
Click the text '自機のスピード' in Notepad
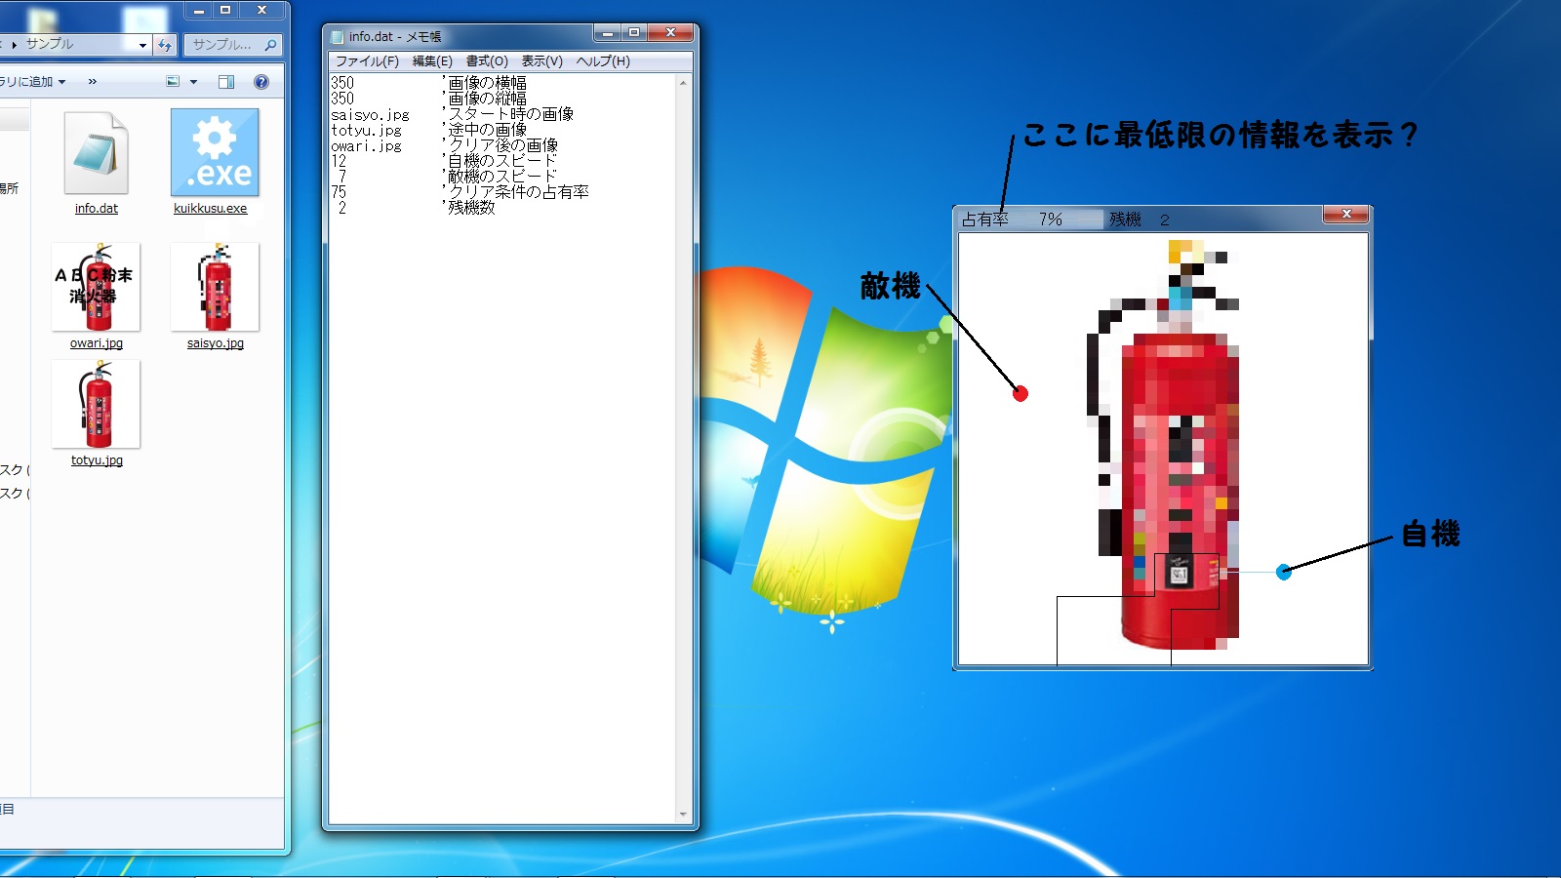tap(502, 161)
